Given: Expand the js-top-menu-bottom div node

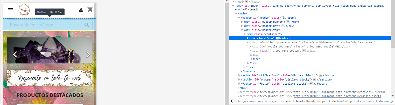Looking at the screenshot, I should (250, 51).
